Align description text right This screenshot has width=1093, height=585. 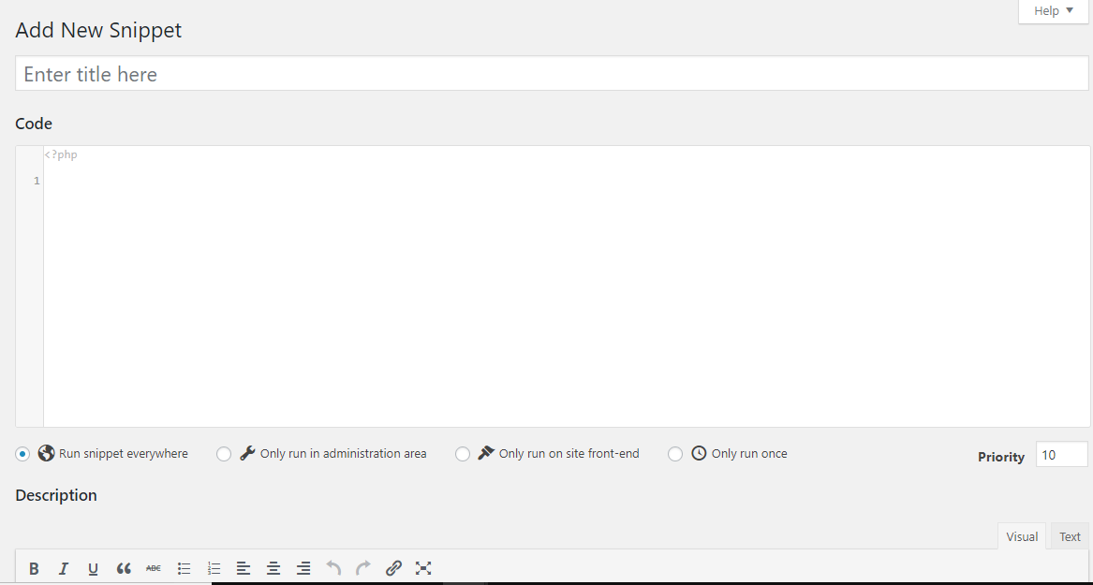tap(303, 568)
